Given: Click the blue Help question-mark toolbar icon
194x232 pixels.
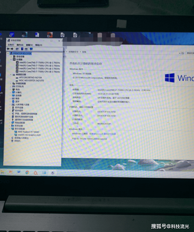Looking at the screenshot, I should click(x=22, y=49).
